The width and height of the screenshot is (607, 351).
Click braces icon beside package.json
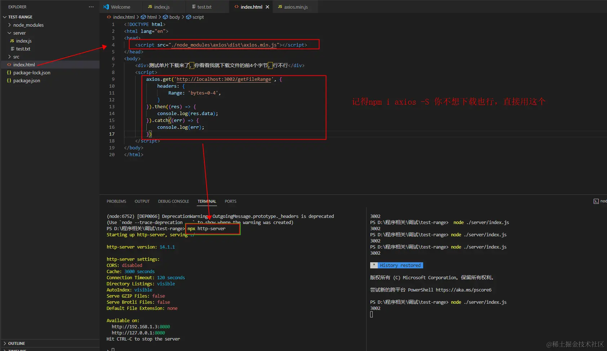point(9,80)
